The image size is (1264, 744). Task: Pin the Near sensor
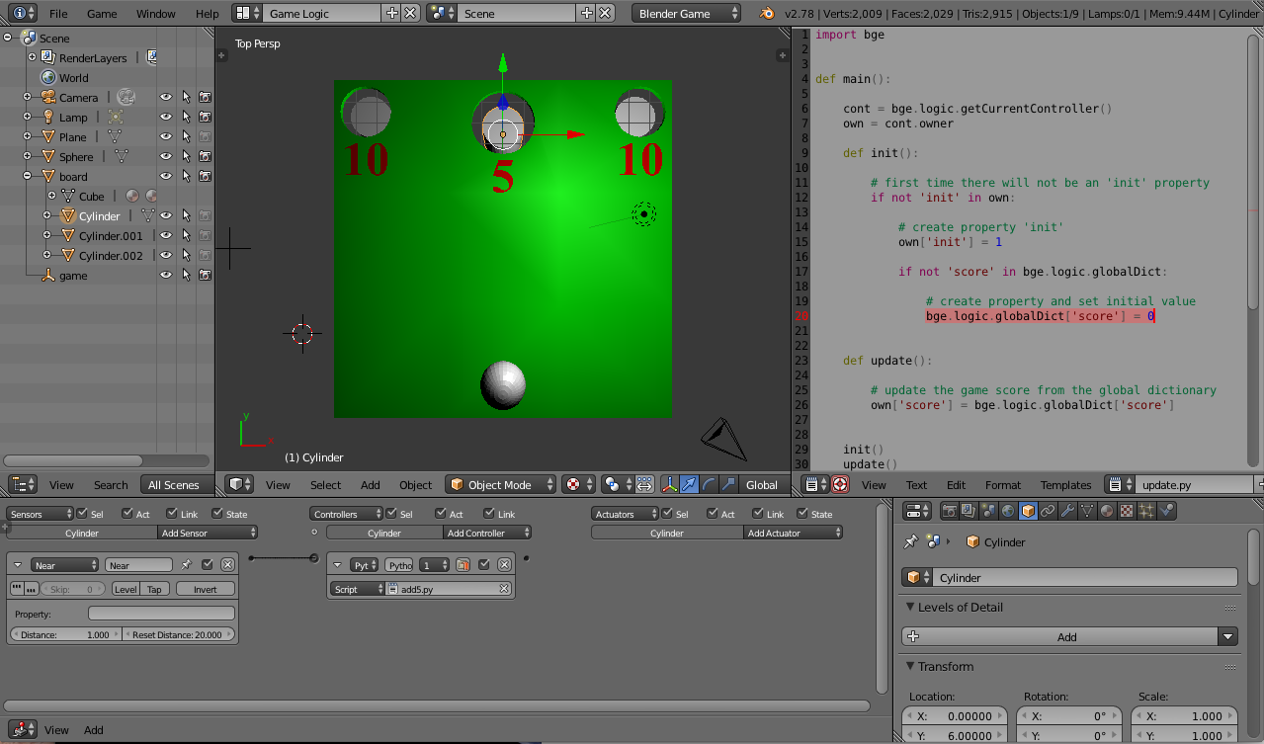tap(186, 565)
